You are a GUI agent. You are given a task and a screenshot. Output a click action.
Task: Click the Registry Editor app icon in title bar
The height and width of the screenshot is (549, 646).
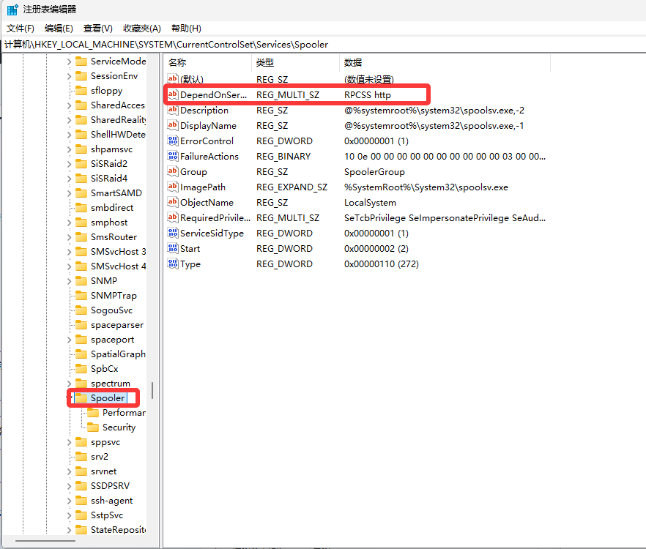pos(12,10)
